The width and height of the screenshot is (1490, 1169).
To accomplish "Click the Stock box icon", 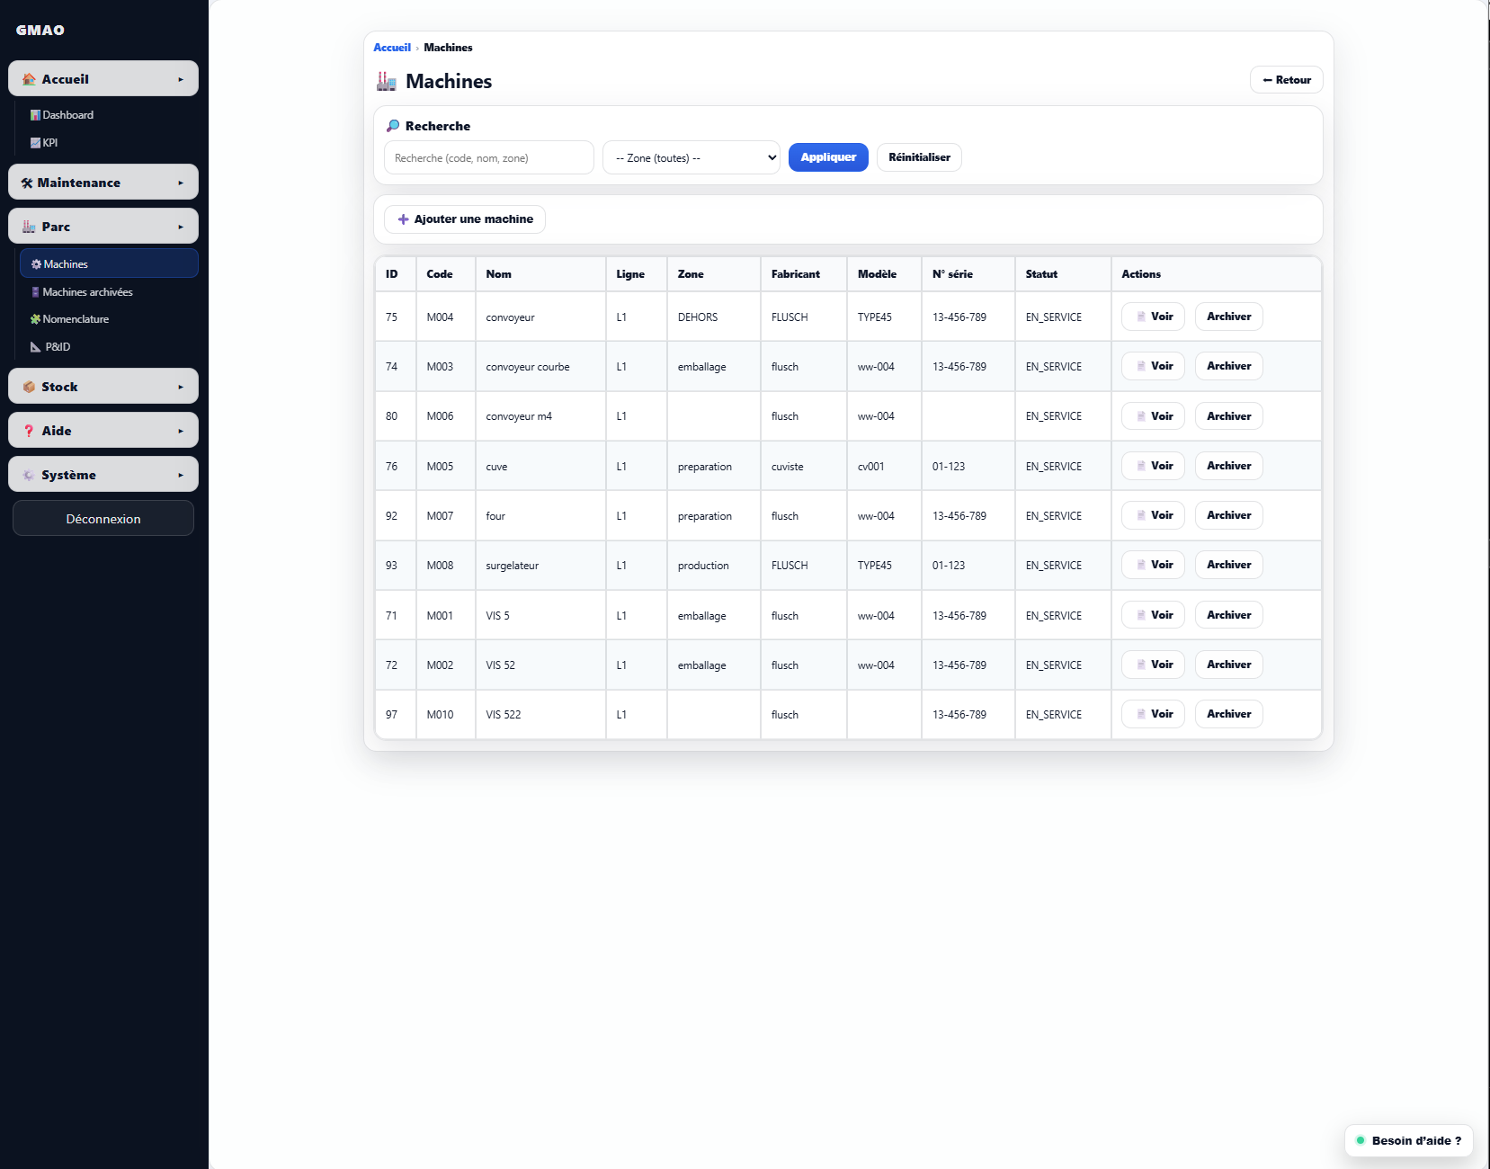I will pos(29,387).
